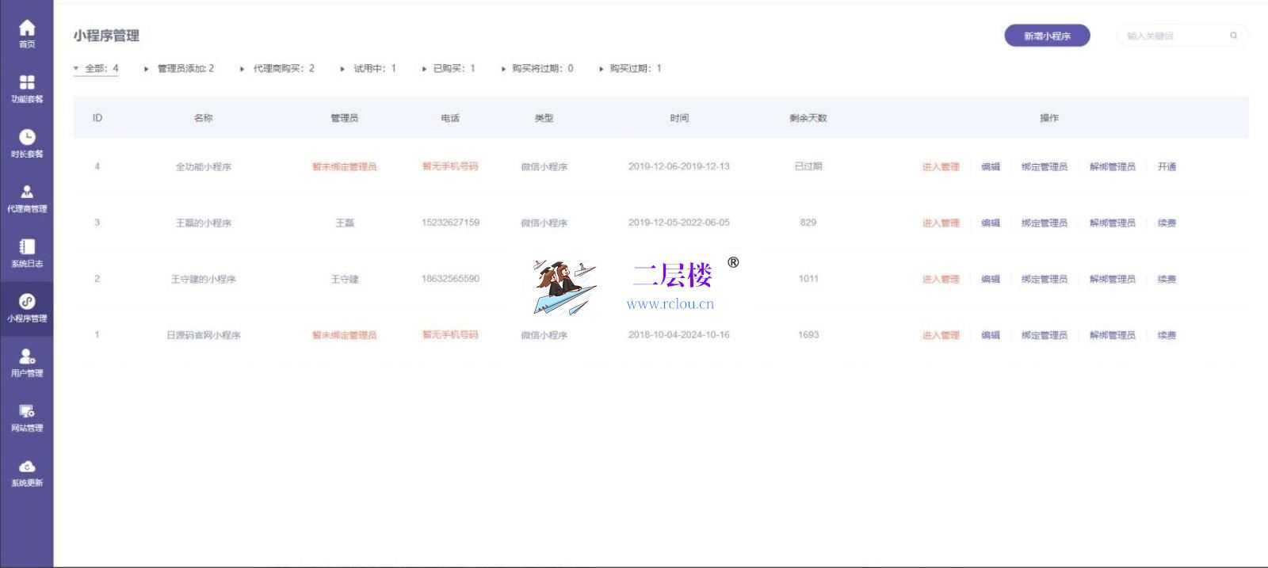Click 续费 for 王守建的小程序 row
The width and height of the screenshot is (1268, 568).
pyautogui.click(x=1167, y=280)
